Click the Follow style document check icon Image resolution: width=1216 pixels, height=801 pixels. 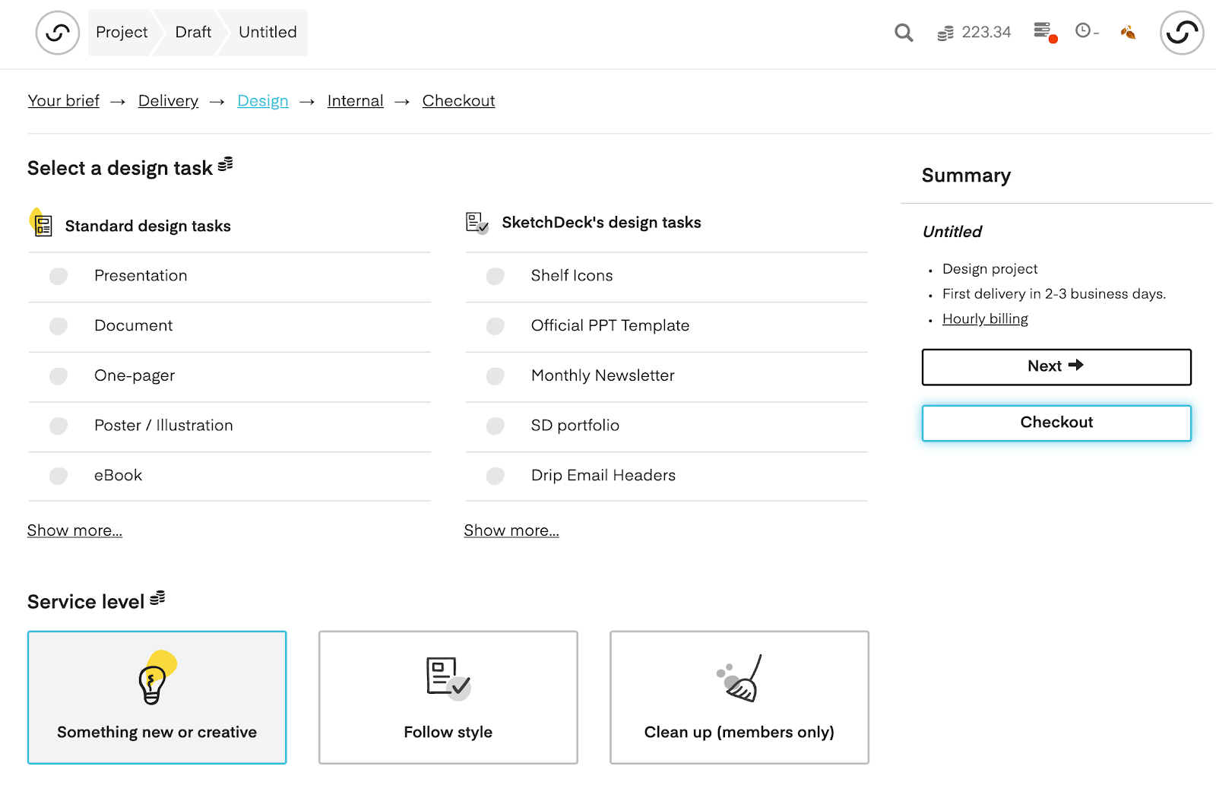click(x=448, y=678)
